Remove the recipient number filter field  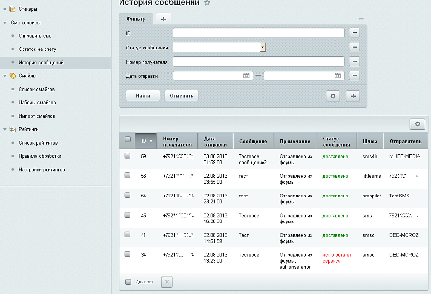(x=355, y=62)
